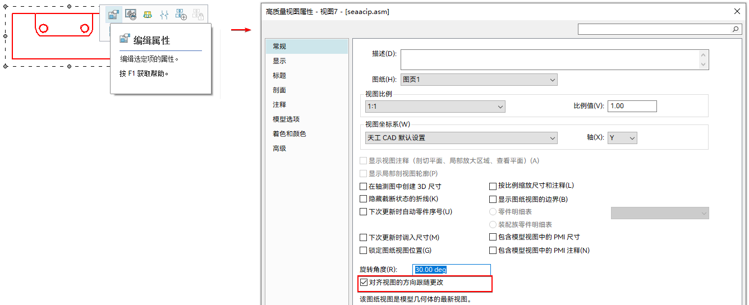
Task: Click the 比例值 scale value input field
Action: 632,106
